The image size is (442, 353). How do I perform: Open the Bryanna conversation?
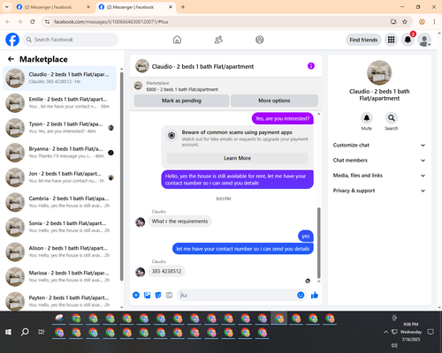(59, 153)
